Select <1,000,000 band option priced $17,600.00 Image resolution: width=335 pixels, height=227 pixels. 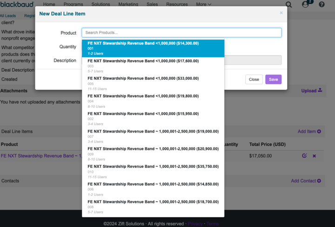pos(153,66)
